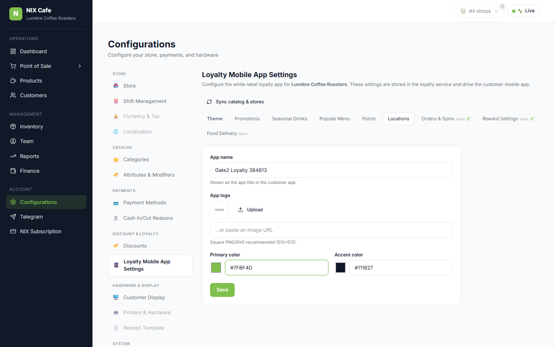555x347 pixels.
Task: Click the green Save button
Action: (222, 290)
